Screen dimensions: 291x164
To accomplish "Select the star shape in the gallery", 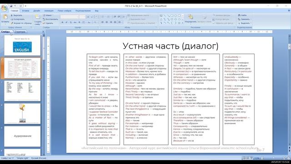I will click(x=179, y=23).
